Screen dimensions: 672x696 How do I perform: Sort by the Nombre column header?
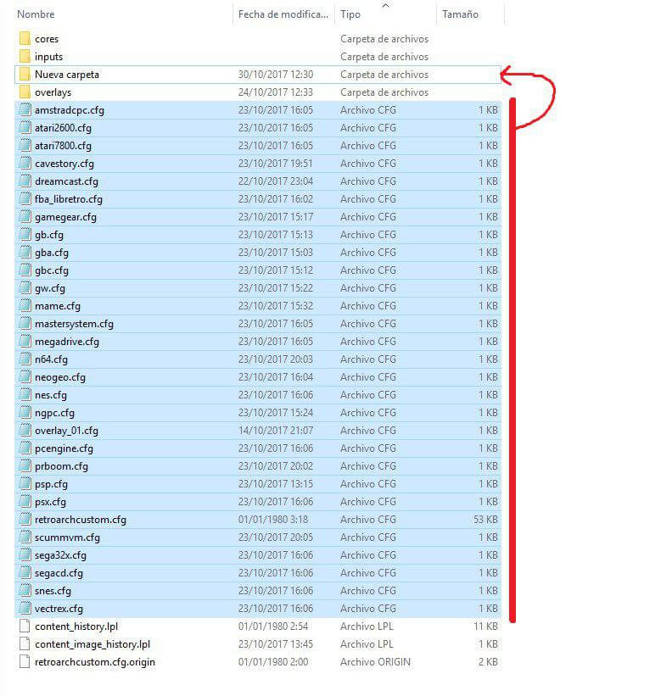[36, 14]
